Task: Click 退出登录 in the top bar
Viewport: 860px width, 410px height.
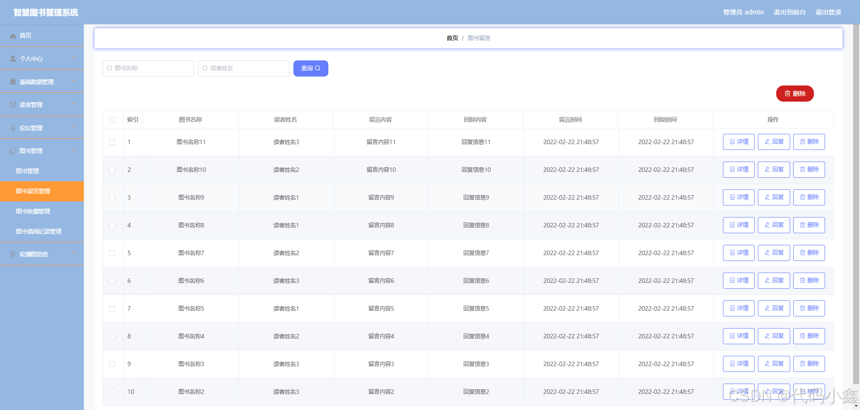Action: click(828, 12)
